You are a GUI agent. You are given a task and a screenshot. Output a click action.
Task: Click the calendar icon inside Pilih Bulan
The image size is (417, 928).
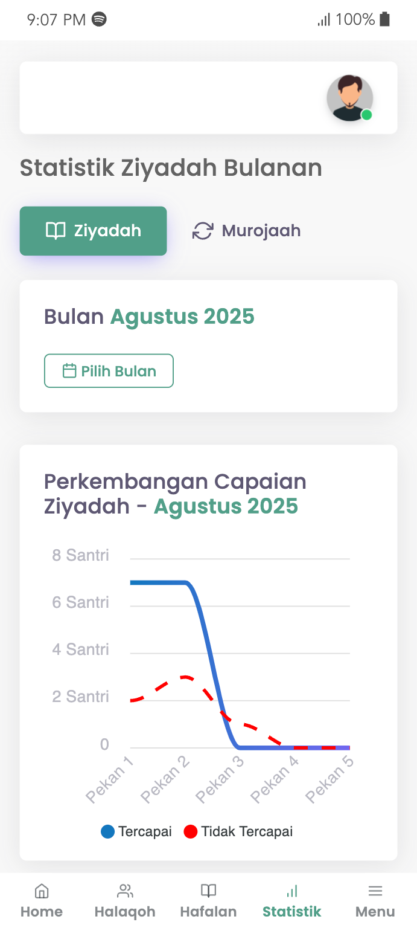(x=69, y=370)
